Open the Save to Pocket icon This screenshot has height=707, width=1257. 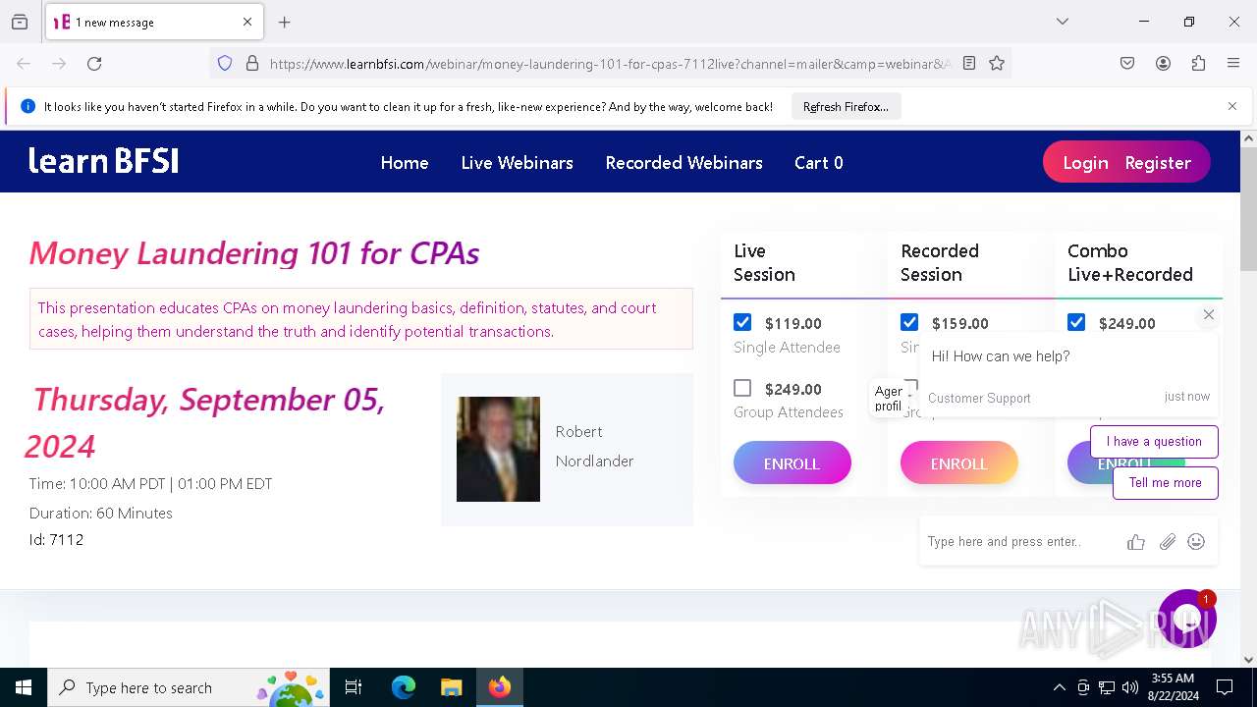tap(1127, 64)
